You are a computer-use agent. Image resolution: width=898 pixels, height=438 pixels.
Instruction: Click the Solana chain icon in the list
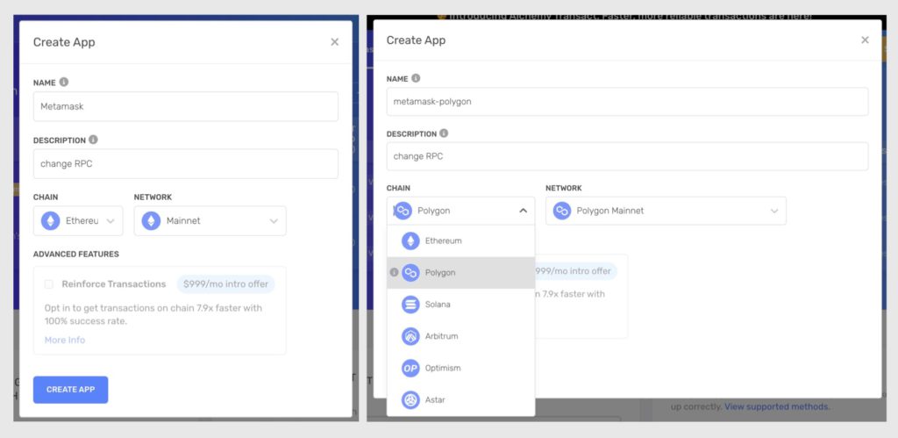coord(410,305)
